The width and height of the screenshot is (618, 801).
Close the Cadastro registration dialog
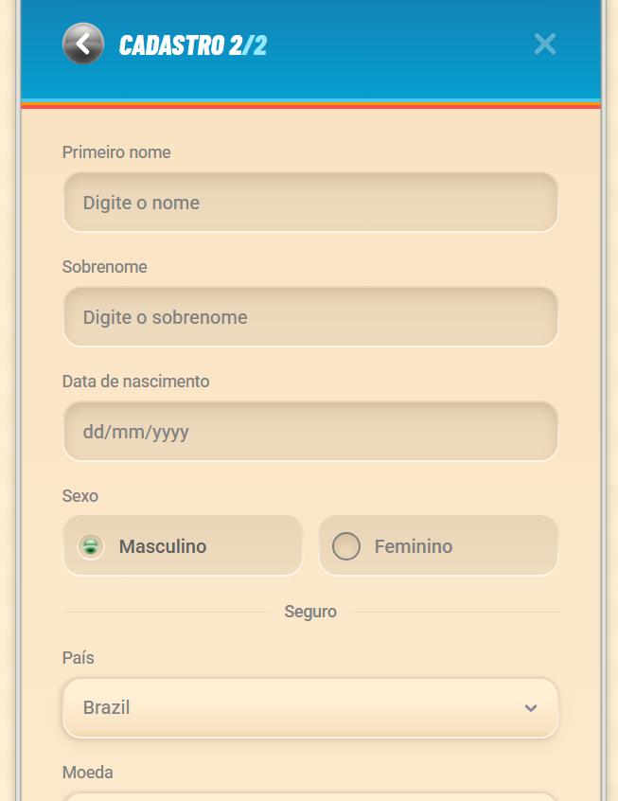pyautogui.click(x=545, y=44)
